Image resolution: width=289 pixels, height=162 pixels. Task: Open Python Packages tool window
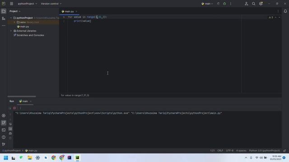click(x=4, y=116)
